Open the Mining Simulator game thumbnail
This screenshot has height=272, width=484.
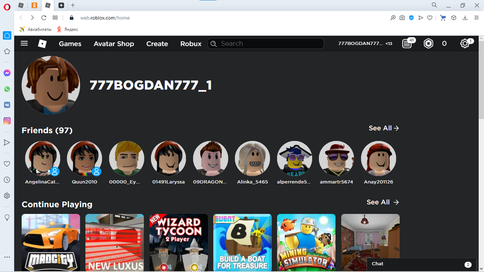click(307, 243)
